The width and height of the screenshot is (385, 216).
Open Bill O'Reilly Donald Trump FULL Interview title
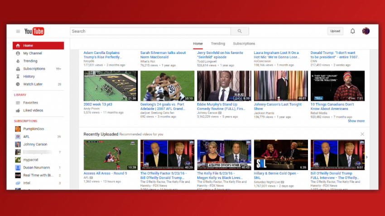pyautogui.click(x=334, y=176)
